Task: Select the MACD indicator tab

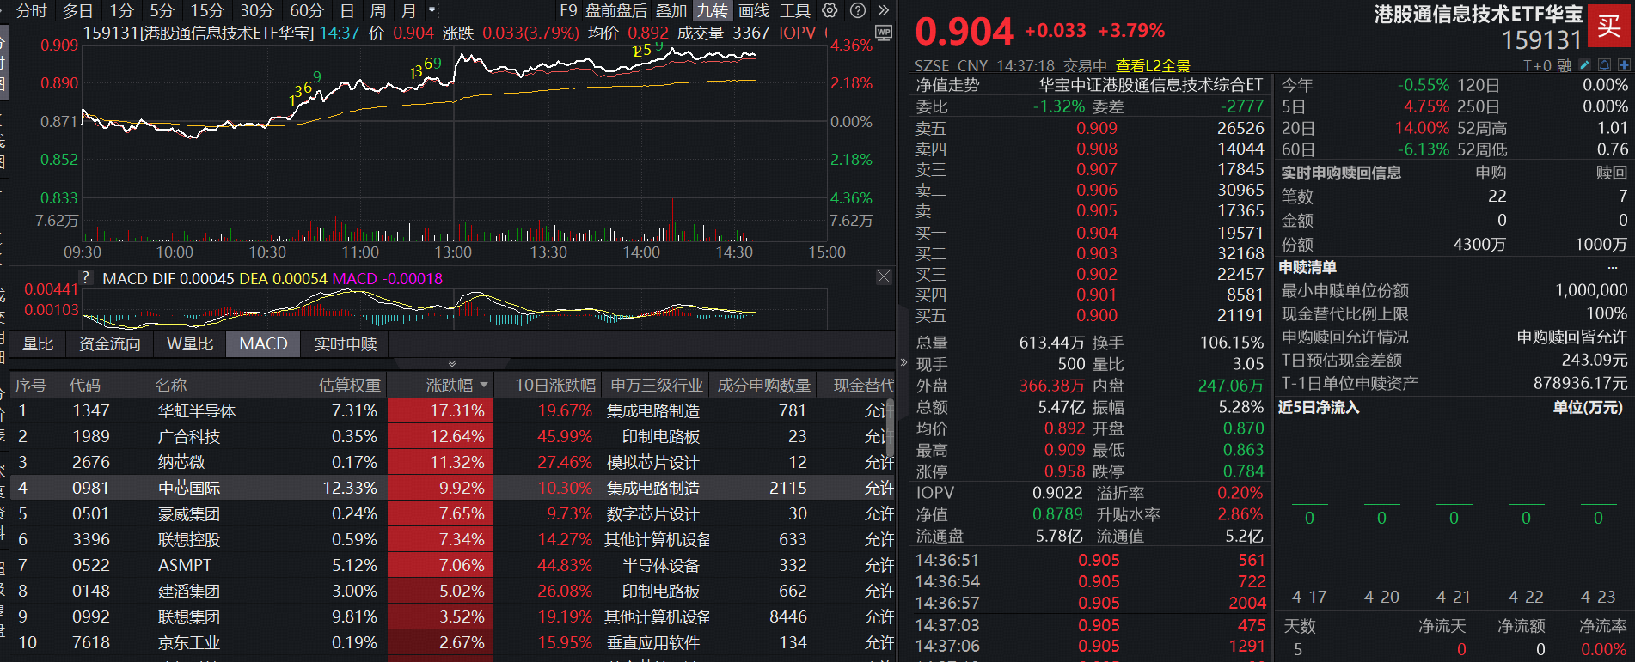Action: click(x=263, y=343)
